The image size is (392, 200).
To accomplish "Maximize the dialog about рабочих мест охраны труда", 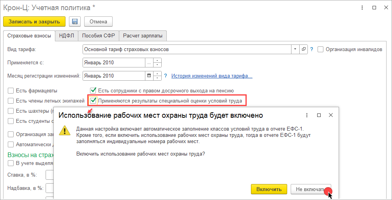I will pyautogui.click(x=319, y=115).
